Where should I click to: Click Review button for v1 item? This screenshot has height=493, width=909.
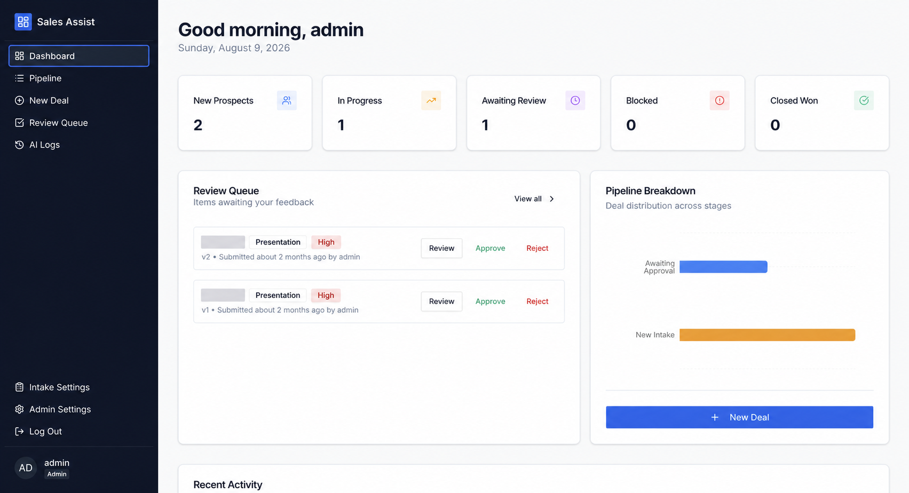pyautogui.click(x=441, y=301)
